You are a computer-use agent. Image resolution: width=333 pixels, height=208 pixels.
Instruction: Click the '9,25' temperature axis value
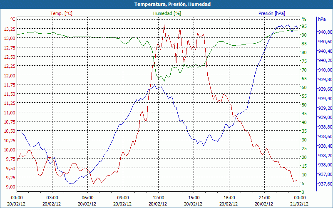coord(11,178)
